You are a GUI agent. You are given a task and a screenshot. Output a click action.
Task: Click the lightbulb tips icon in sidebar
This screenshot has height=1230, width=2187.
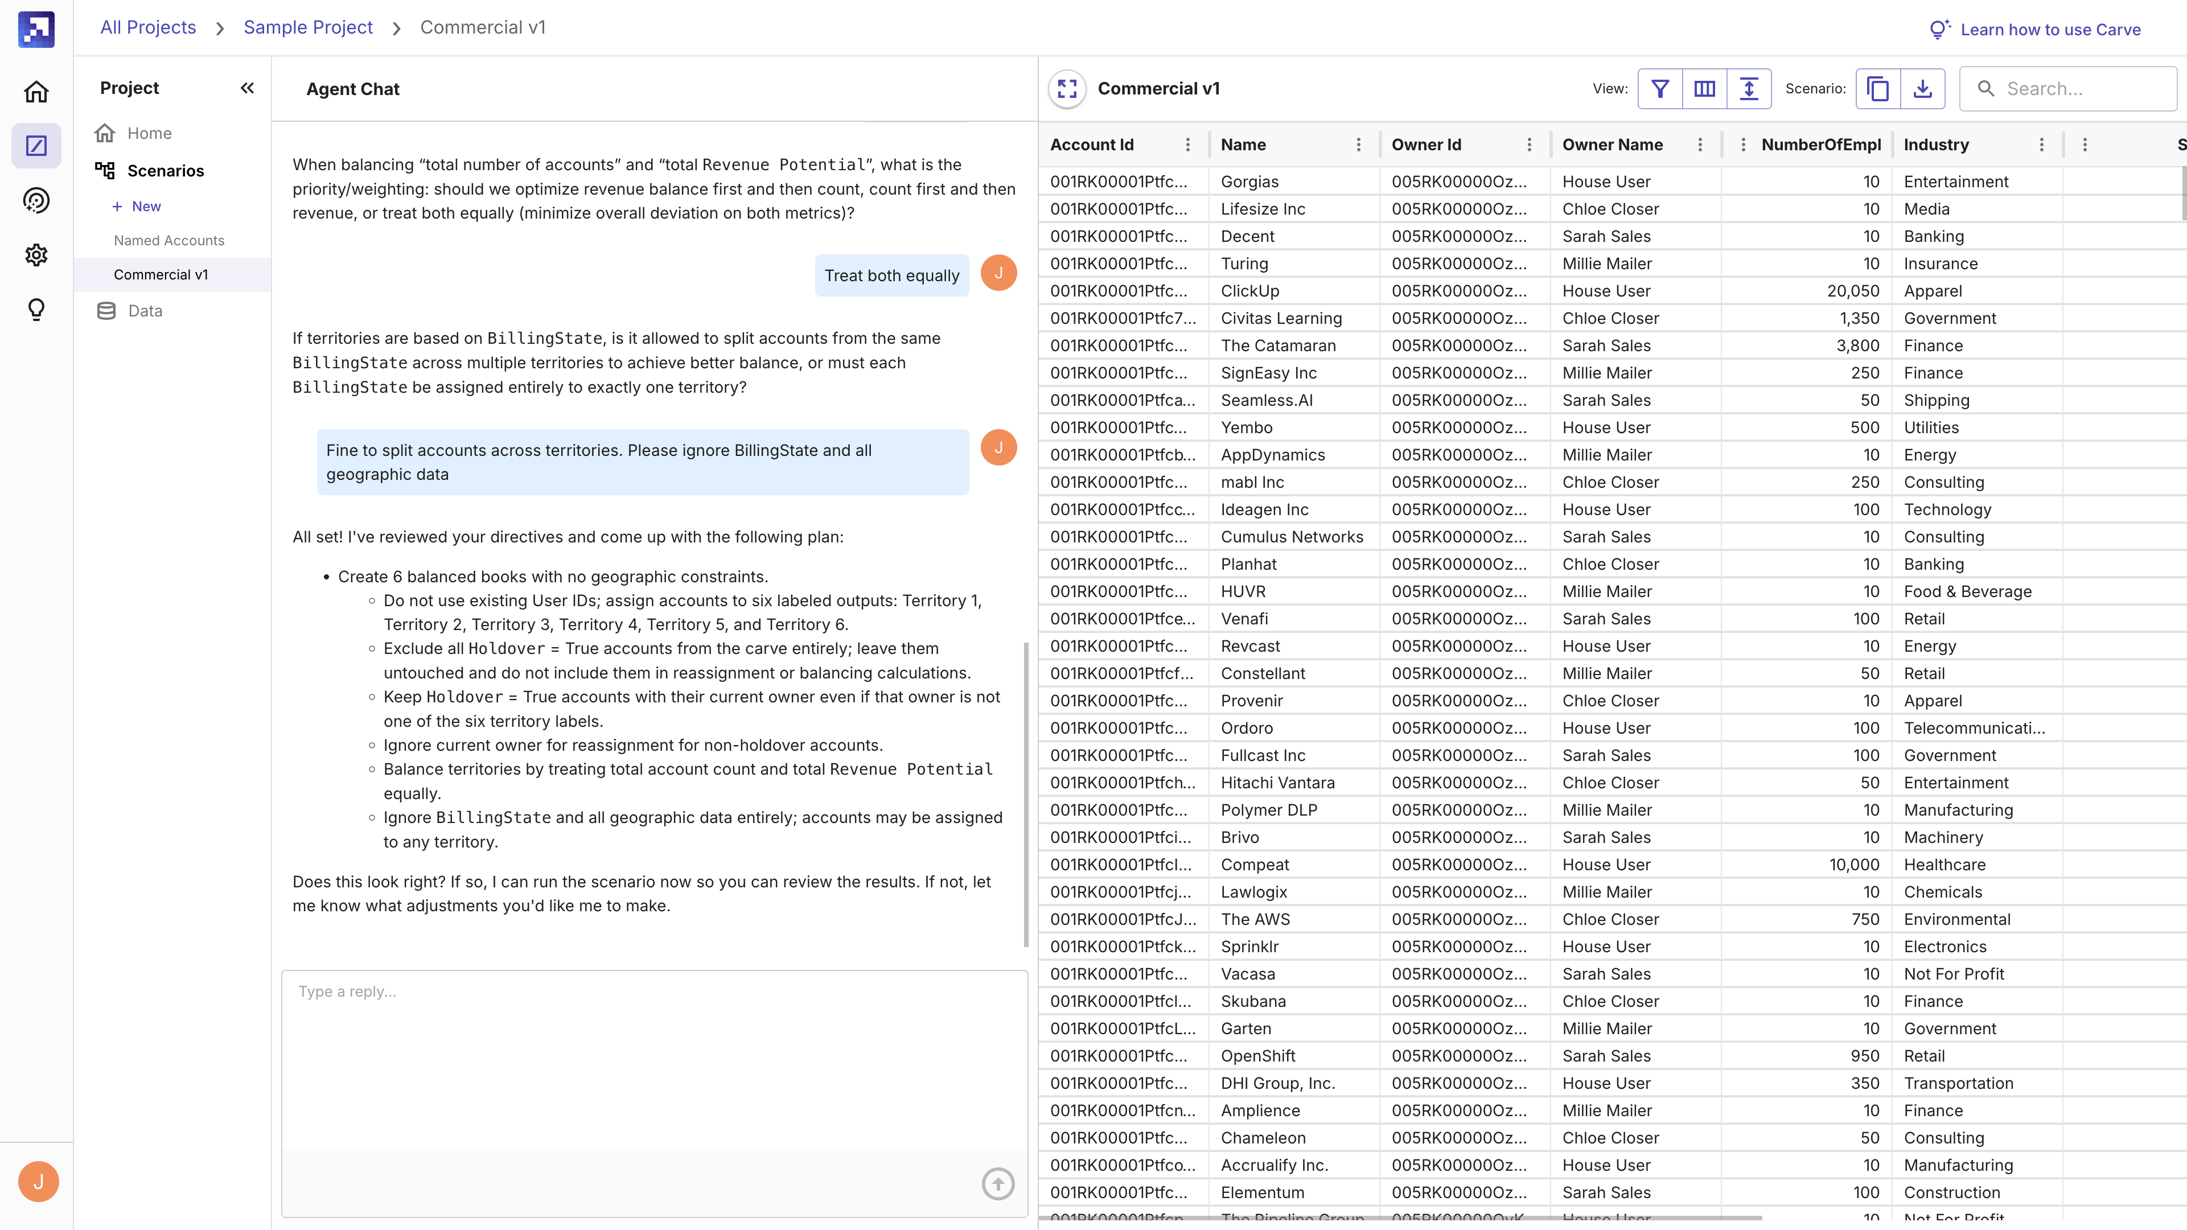(x=36, y=309)
